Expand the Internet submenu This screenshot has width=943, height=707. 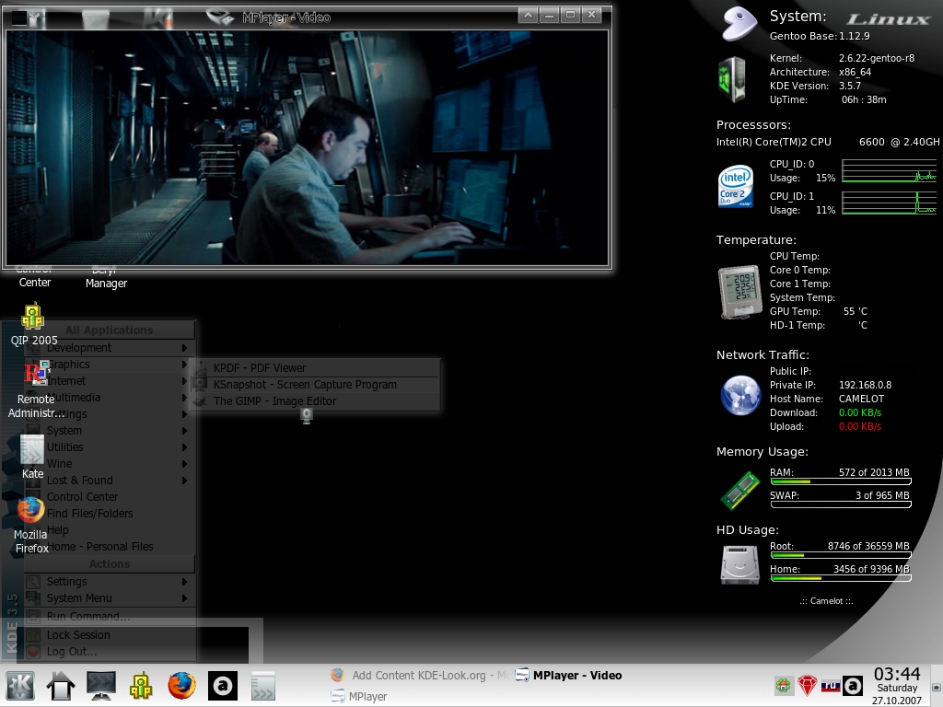(111, 381)
